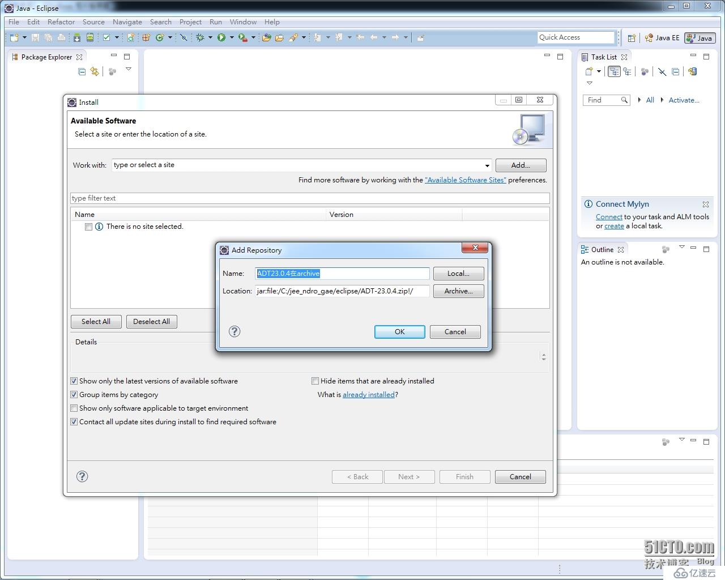Toggle Skip All Breakpoints toolbar icon
This screenshot has width=725, height=580.
184,37
